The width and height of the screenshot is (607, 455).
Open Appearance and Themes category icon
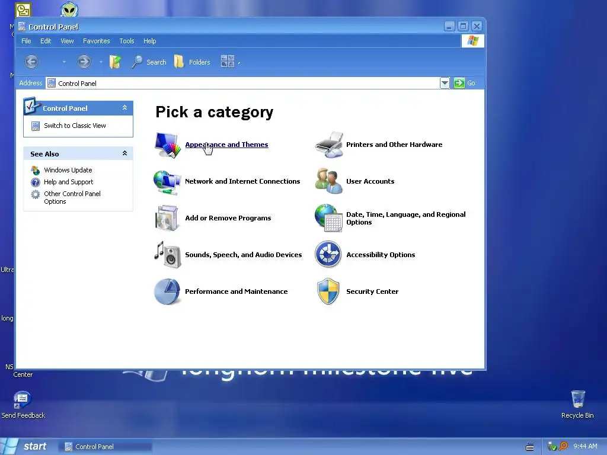tap(168, 145)
